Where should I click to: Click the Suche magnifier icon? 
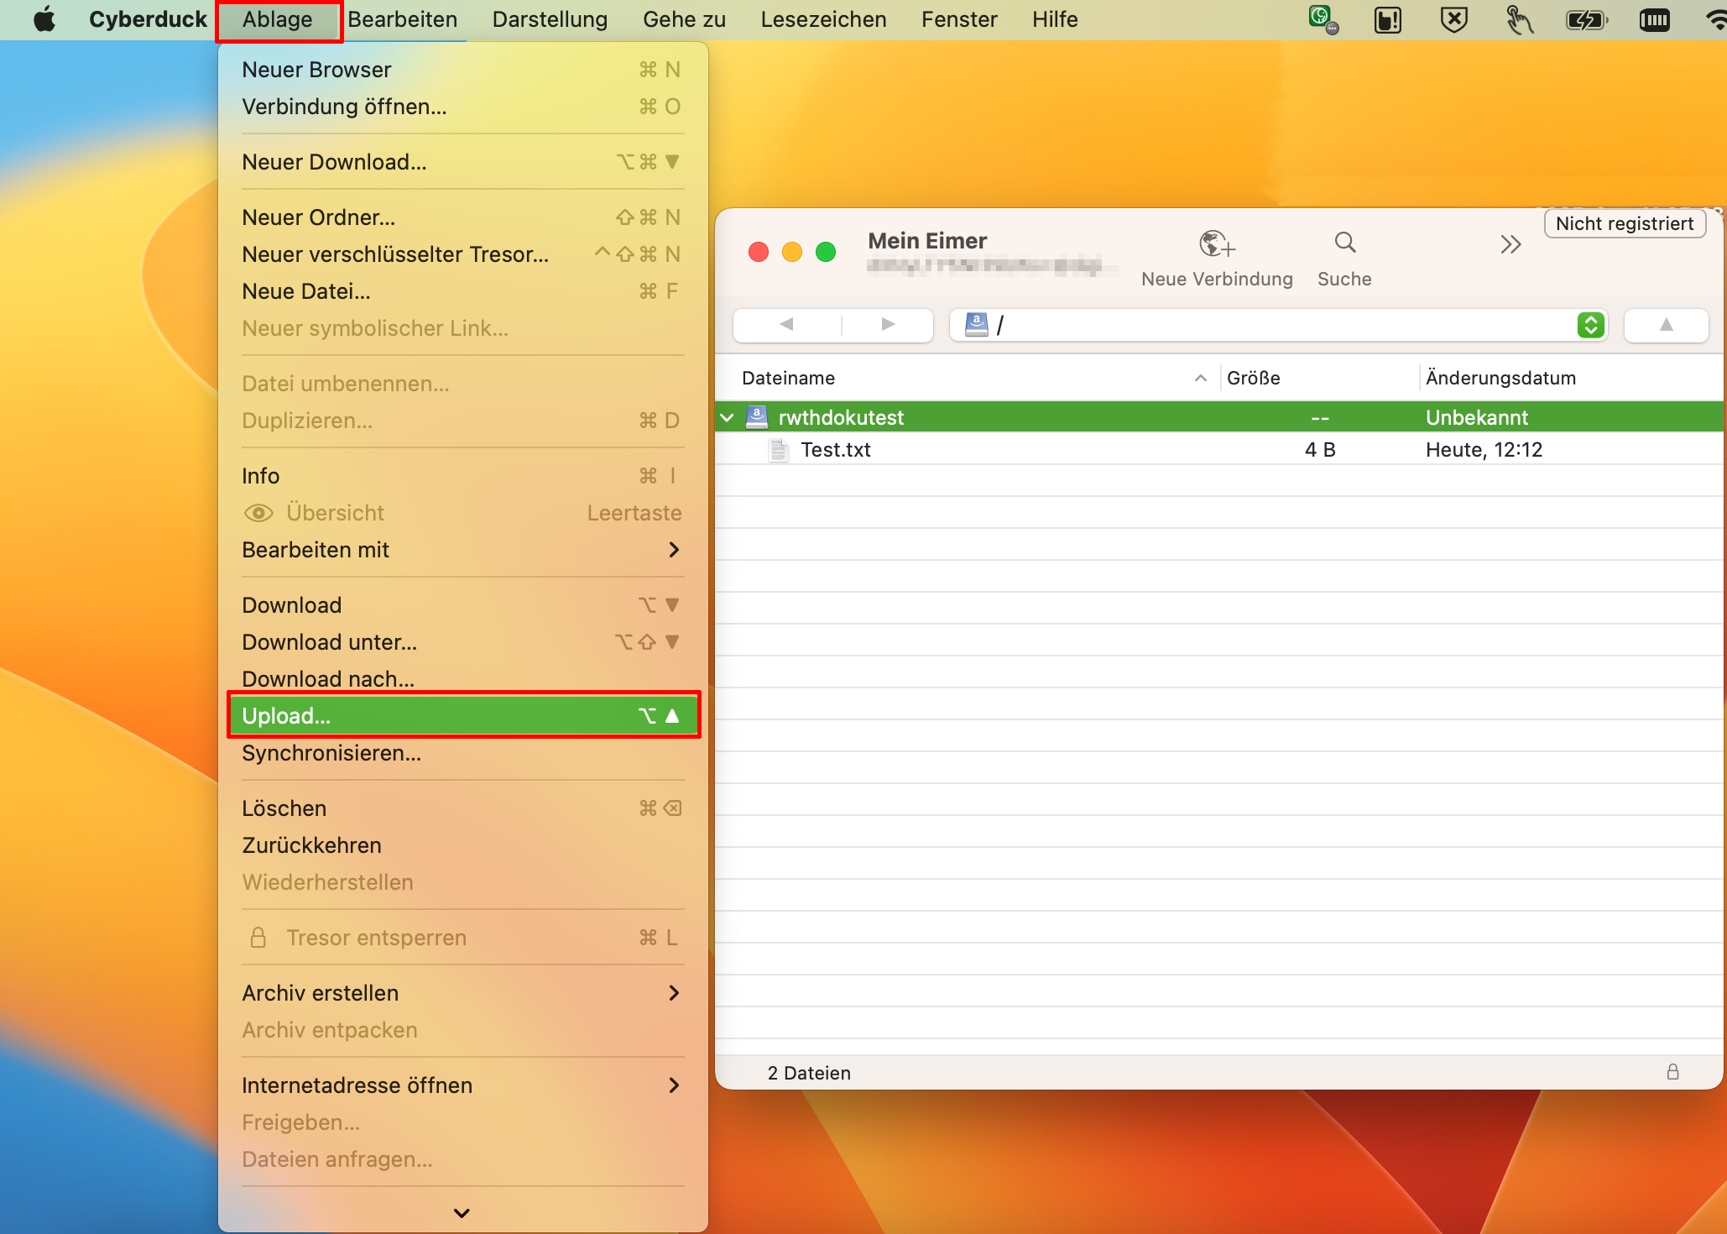(x=1344, y=243)
